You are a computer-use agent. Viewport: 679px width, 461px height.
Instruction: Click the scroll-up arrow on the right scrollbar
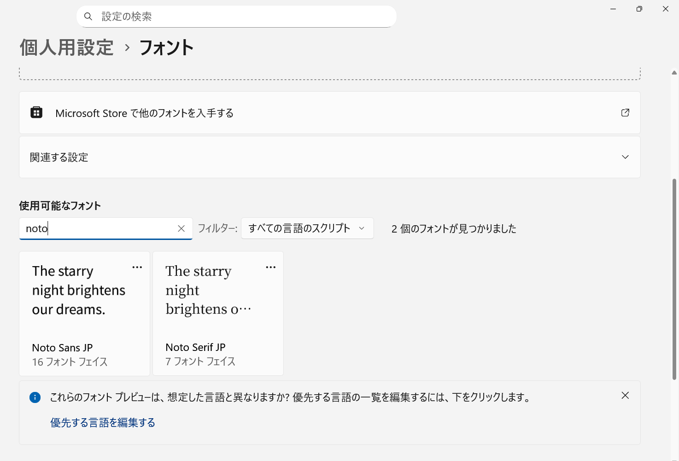click(x=674, y=72)
